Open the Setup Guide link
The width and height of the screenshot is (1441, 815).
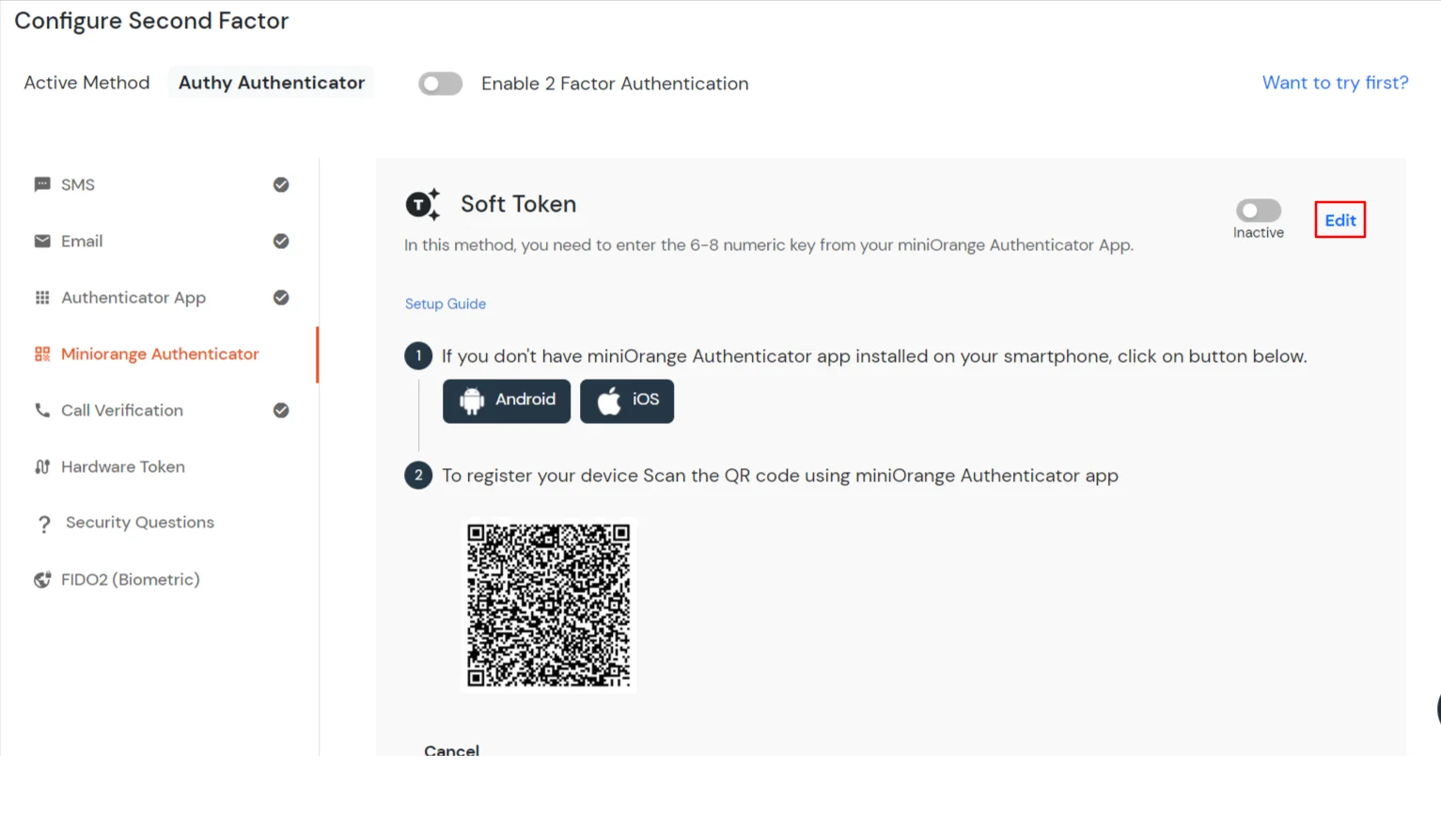pyautogui.click(x=446, y=303)
